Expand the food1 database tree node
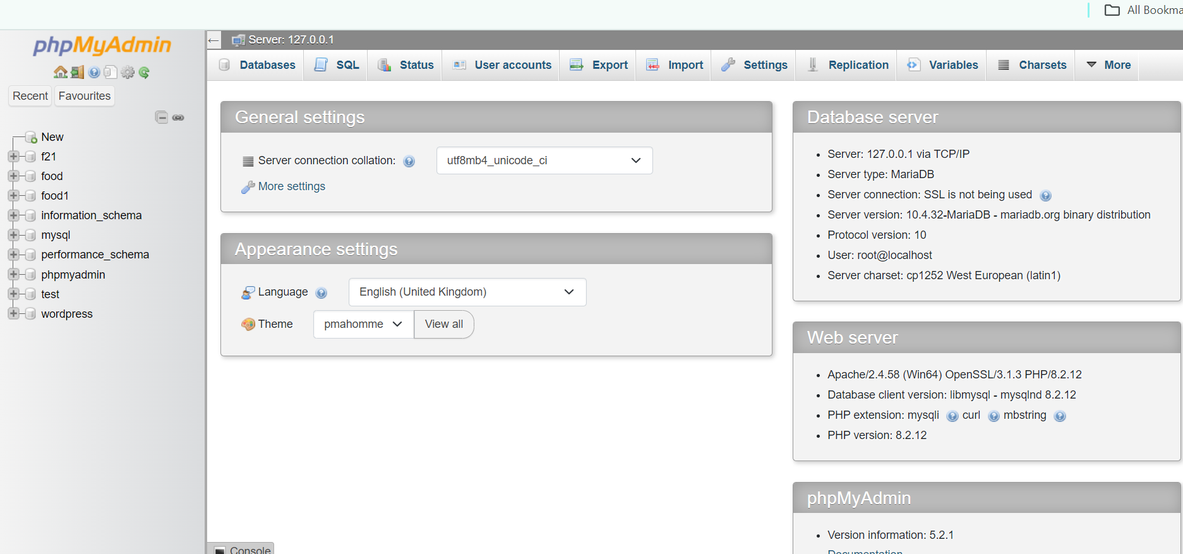This screenshot has height=554, width=1183. tap(13, 196)
